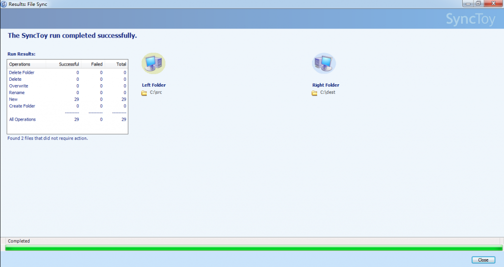The image size is (504, 267).
Task: Click the Operations column header
Action: click(27, 64)
